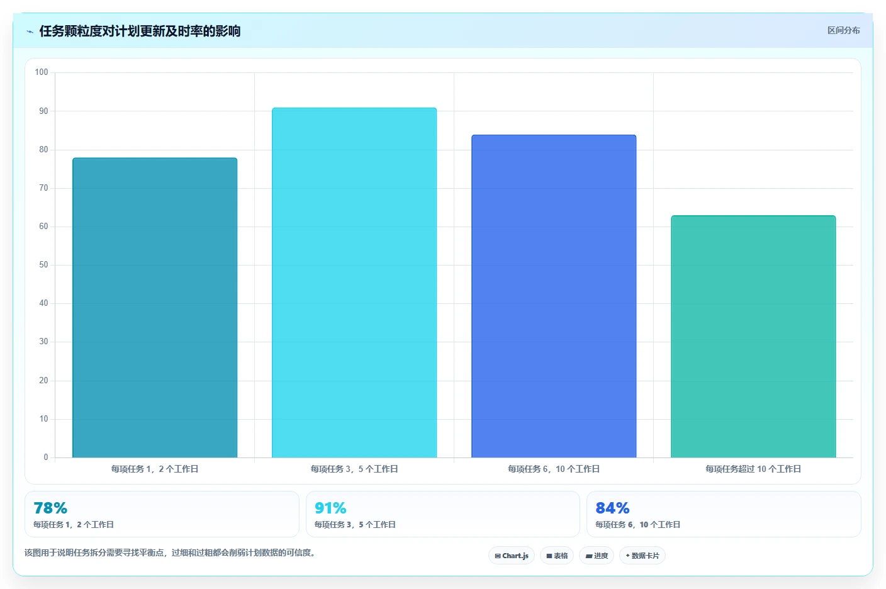Click x-axis label 每项任务超过 10 个工作日
The height and width of the screenshot is (589, 886).
[x=753, y=469]
